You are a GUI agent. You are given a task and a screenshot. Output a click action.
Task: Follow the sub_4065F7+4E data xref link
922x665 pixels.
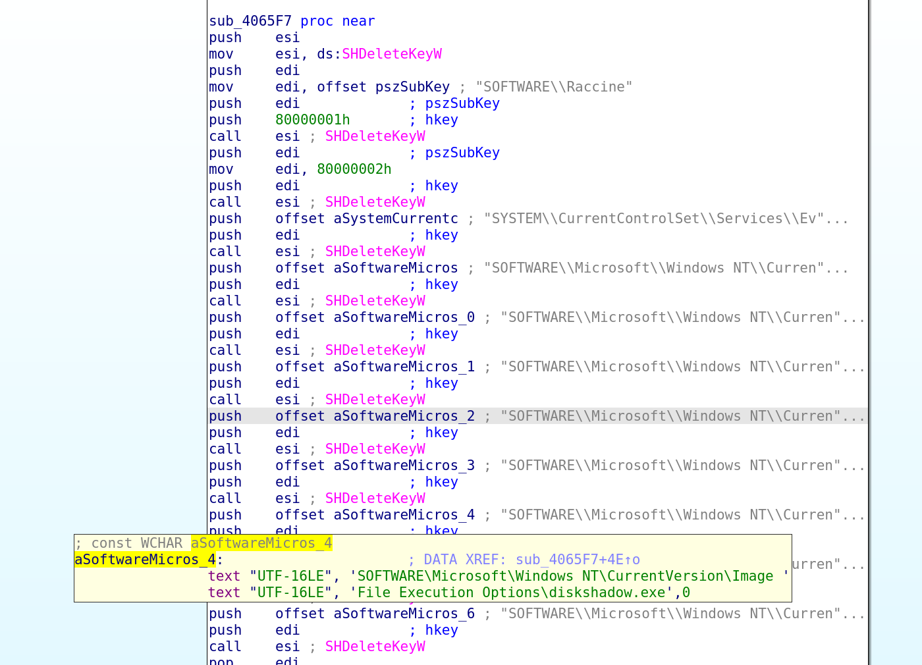pos(578,560)
